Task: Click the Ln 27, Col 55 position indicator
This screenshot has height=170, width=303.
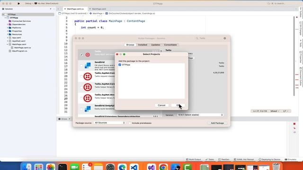Action: coord(260,111)
